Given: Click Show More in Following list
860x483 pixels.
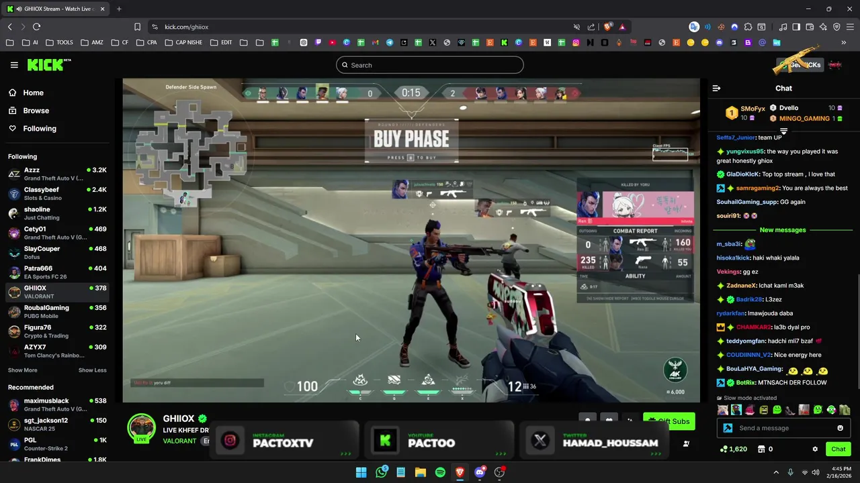Looking at the screenshot, I should pos(22,370).
